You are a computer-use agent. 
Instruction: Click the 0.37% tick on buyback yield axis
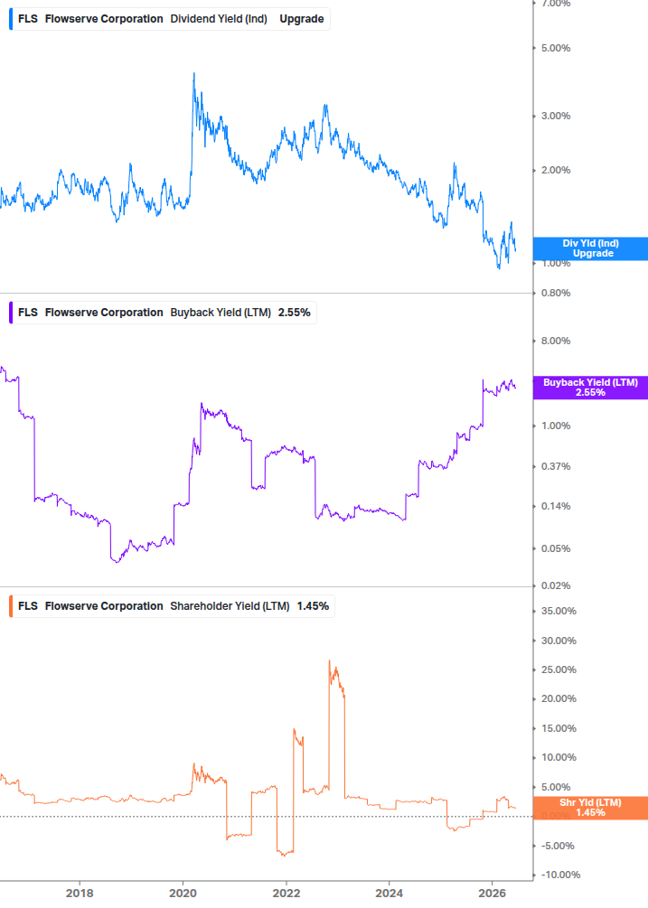(x=556, y=466)
